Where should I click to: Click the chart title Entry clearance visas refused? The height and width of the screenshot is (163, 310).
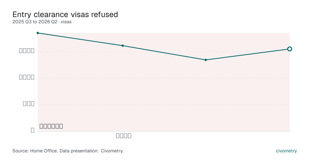click(65, 14)
